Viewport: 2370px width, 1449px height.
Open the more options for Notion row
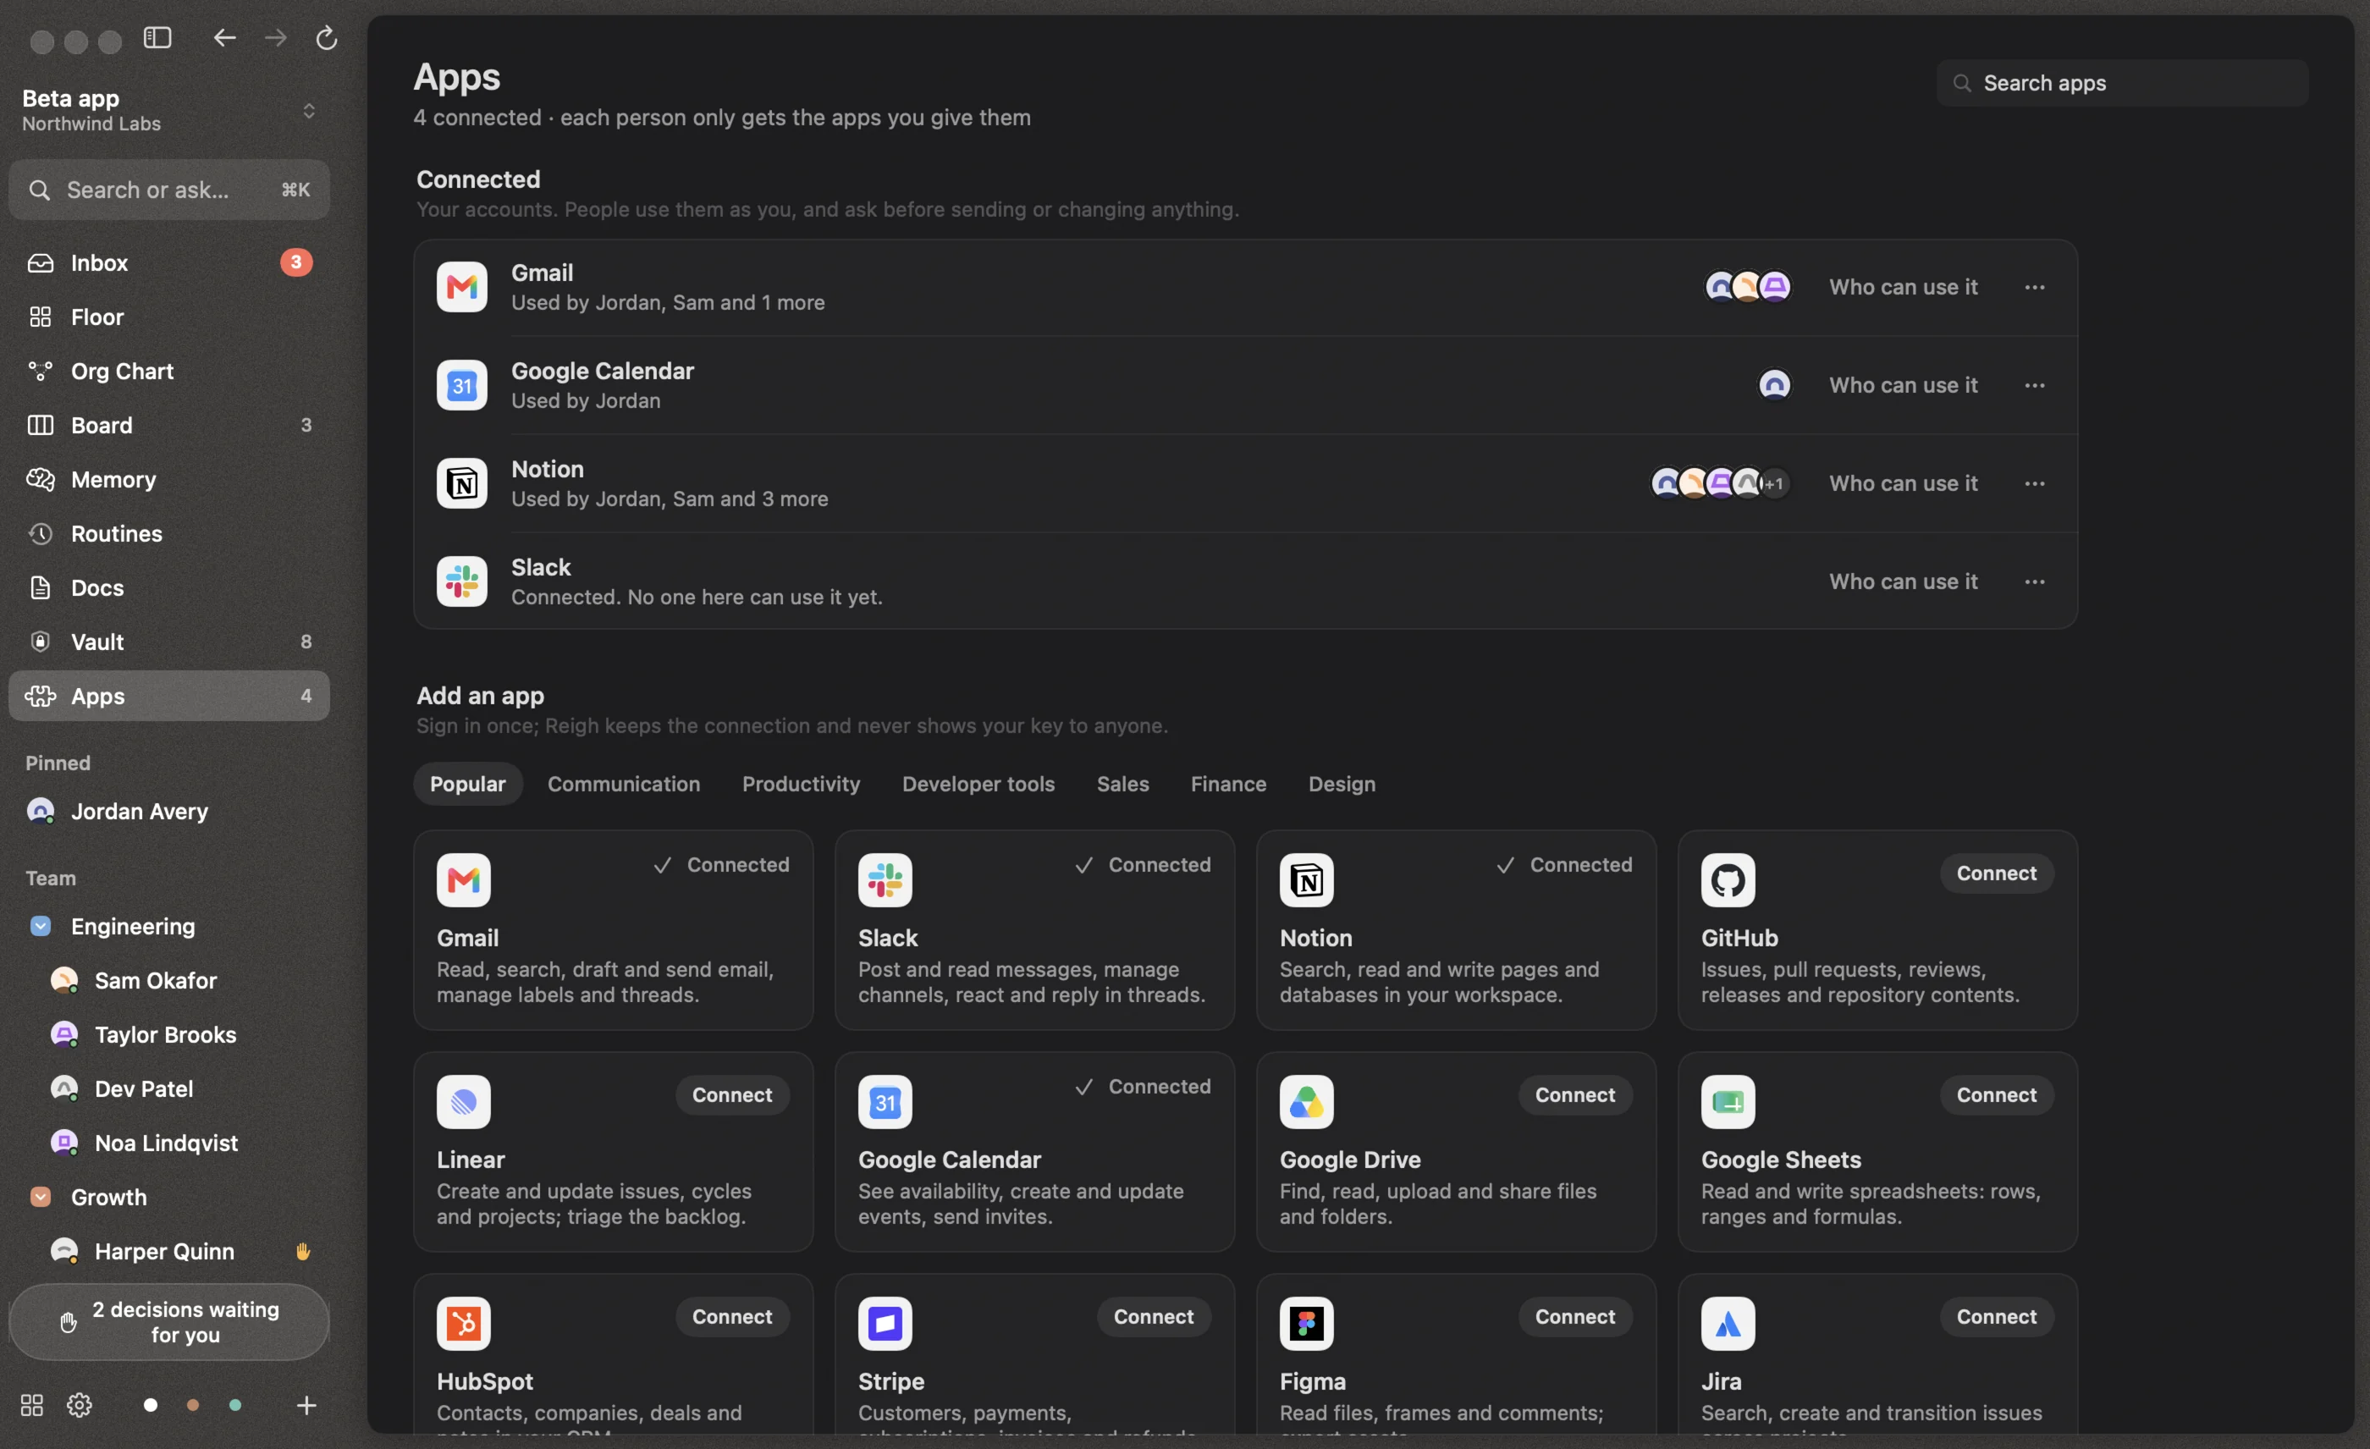pos(2034,482)
